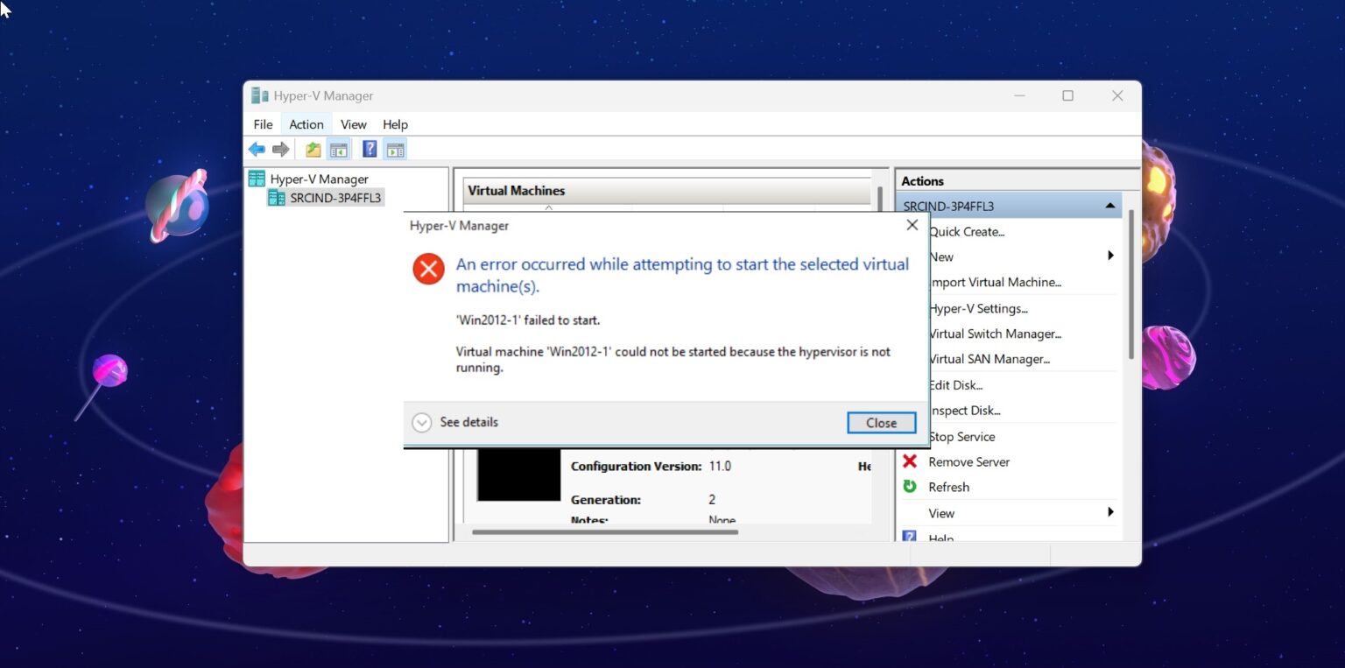Toggle the Show/Hide Action Pane toolbar icon
1345x668 pixels.
[x=395, y=149]
